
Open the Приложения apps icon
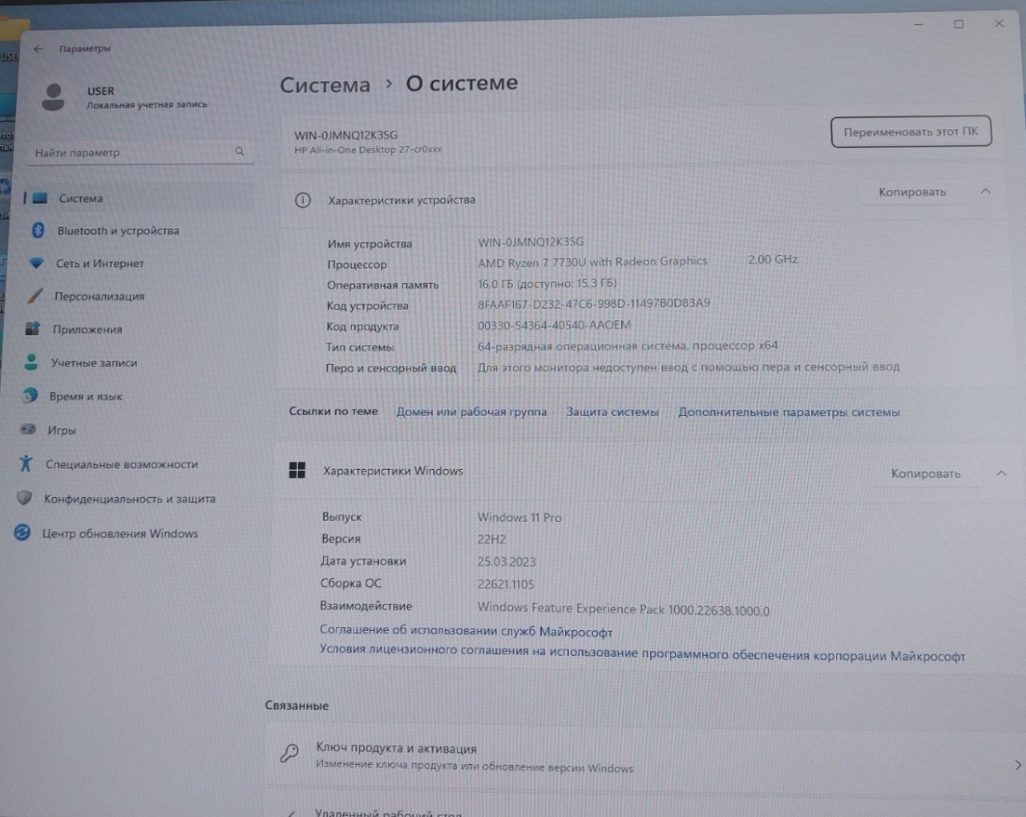pos(33,329)
